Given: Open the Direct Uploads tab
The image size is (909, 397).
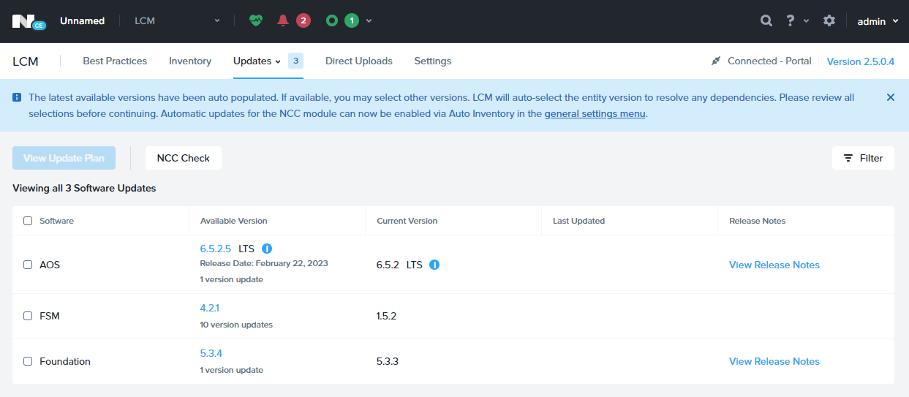Looking at the screenshot, I should [x=359, y=61].
